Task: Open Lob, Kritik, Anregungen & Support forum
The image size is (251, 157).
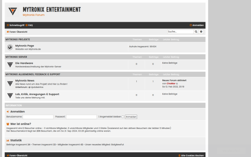Action: click(x=37, y=94)
